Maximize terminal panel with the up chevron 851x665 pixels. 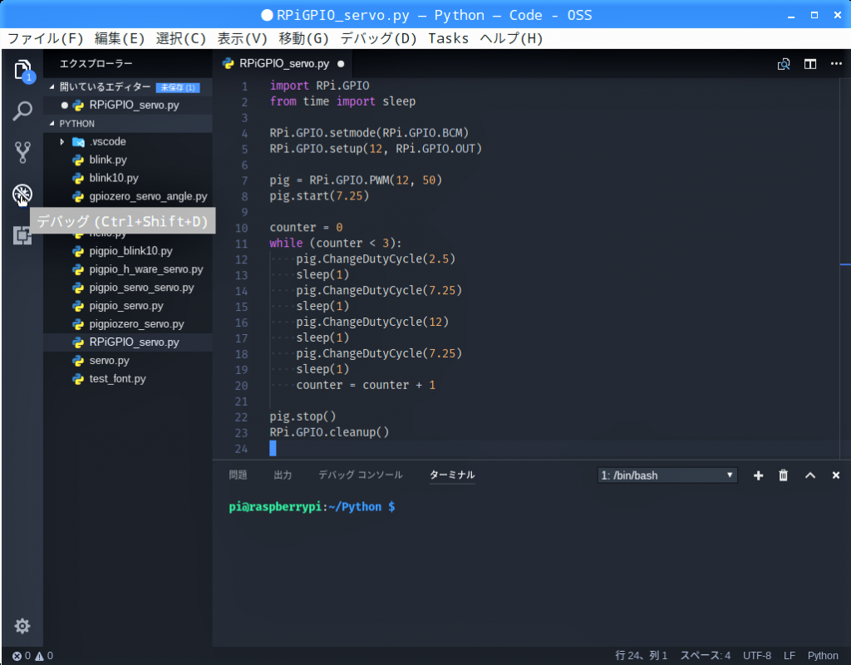pos(810,475)
